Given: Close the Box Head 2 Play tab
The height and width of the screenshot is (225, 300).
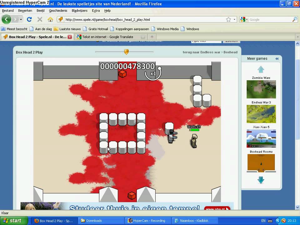Looking at the screenshot, I should (70, 37).
